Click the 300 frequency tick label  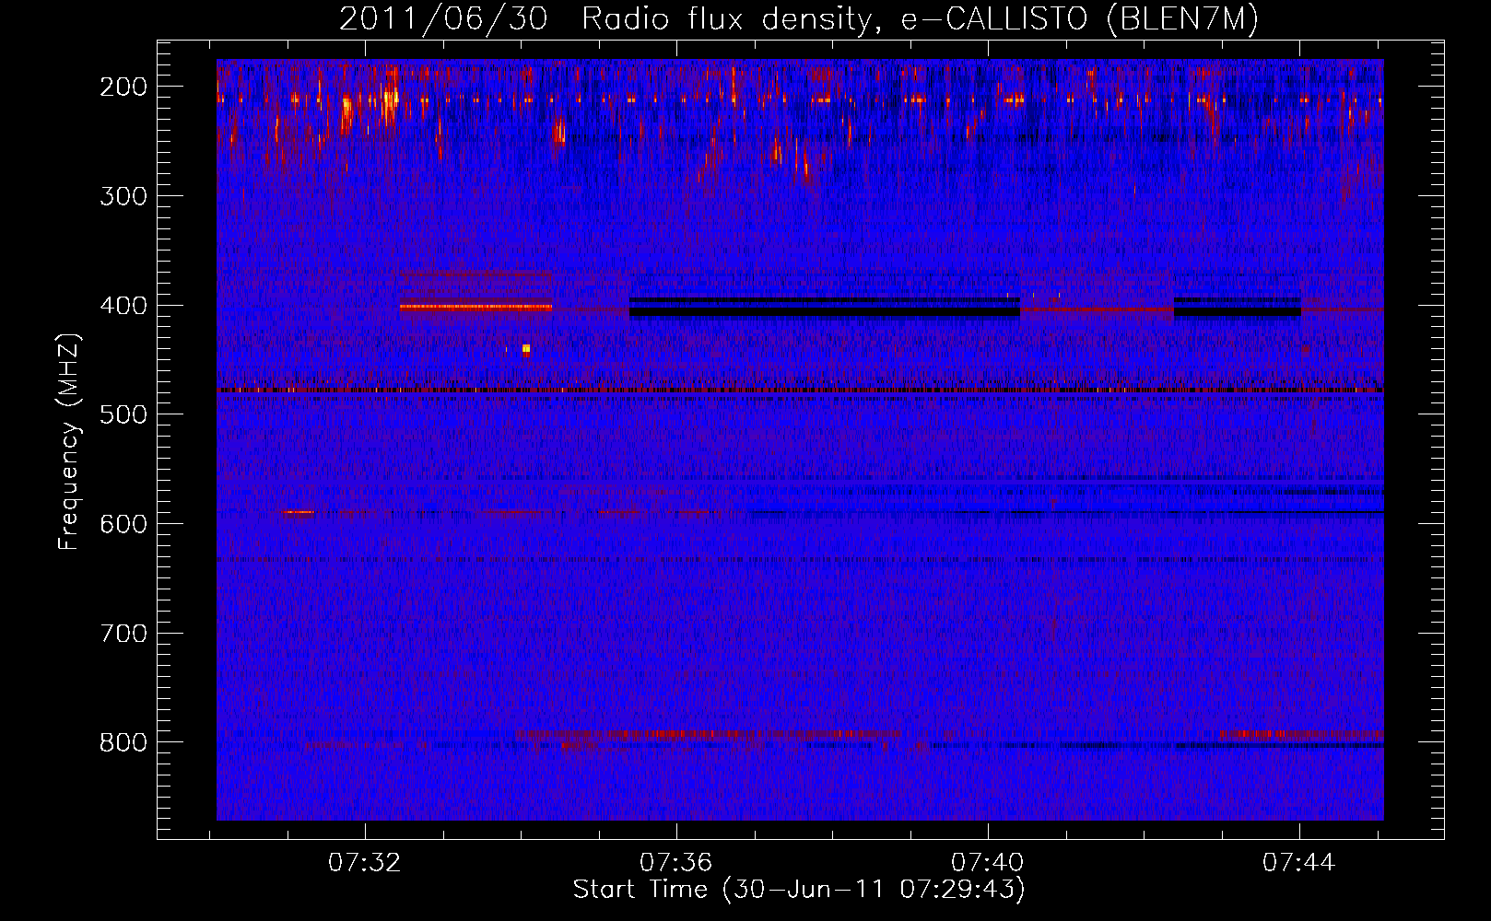[x=123, y=196]
